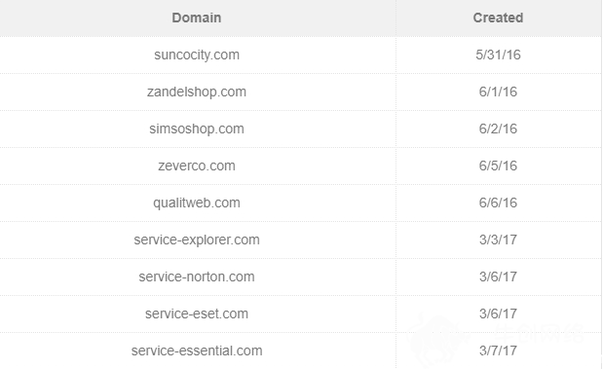Click the zeverco.com domain text
Screen dimensions: 603x369
(197, 166)
